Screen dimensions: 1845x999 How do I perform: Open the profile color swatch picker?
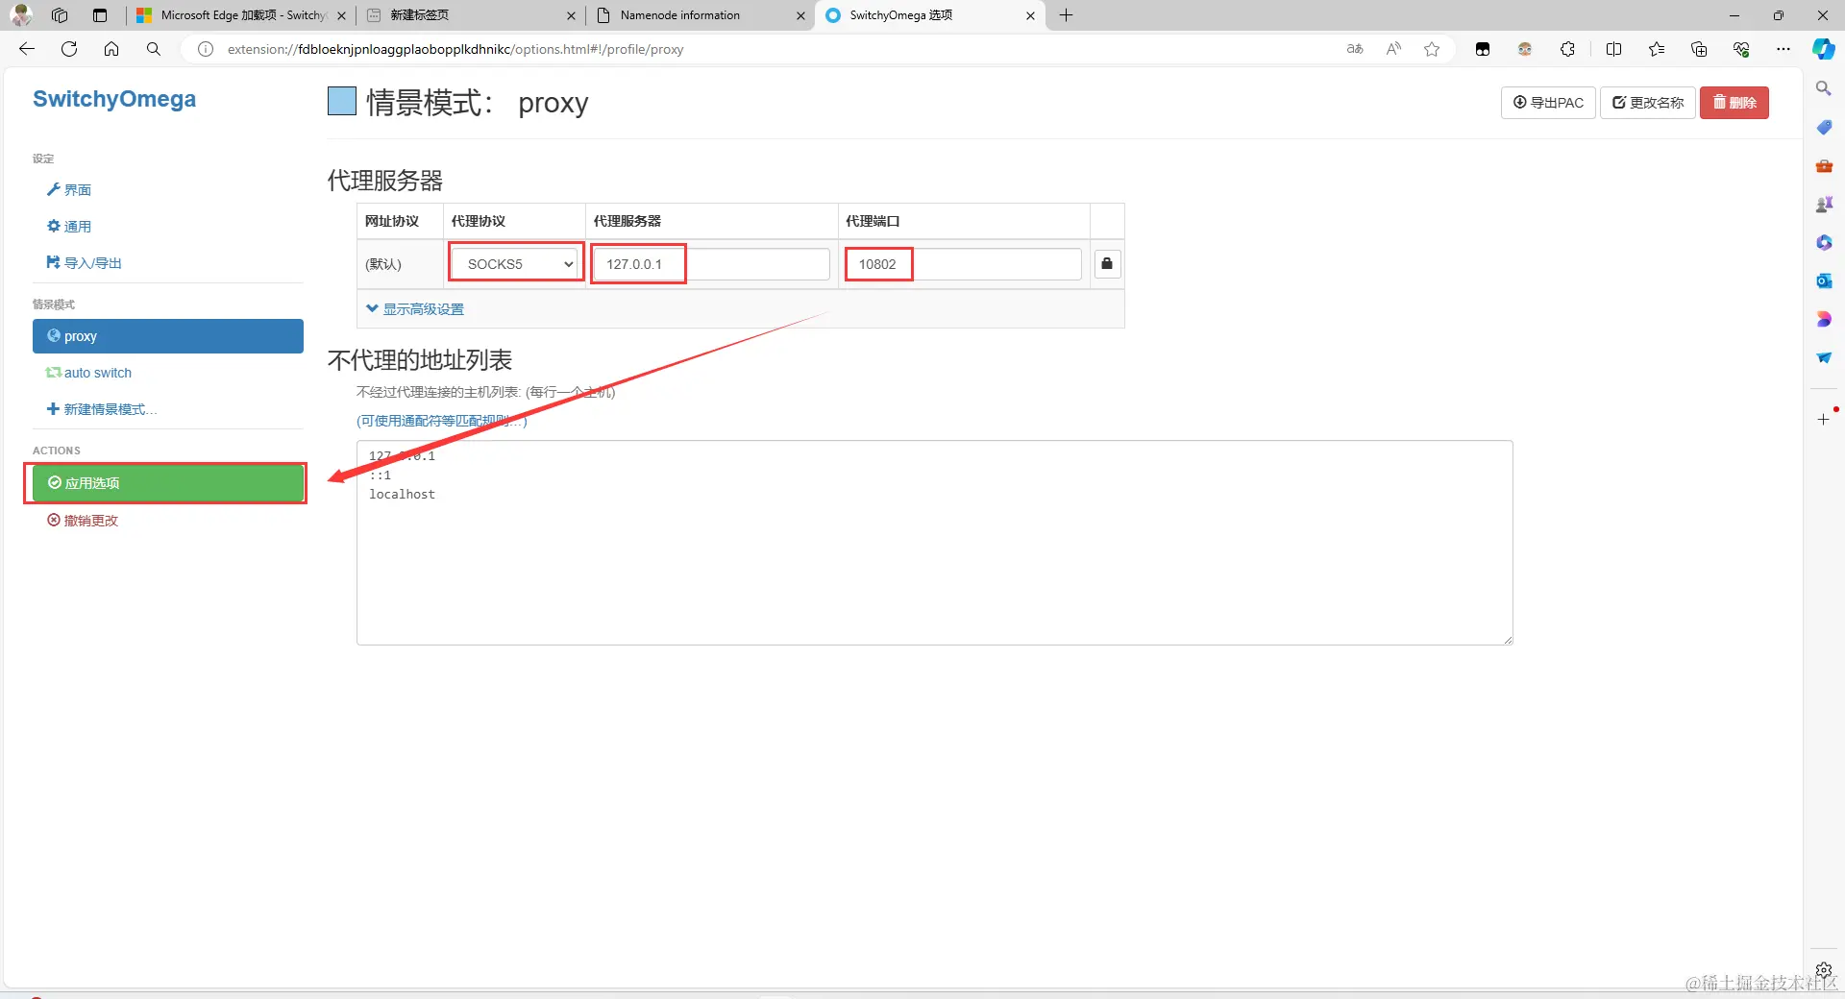point(342,101)
